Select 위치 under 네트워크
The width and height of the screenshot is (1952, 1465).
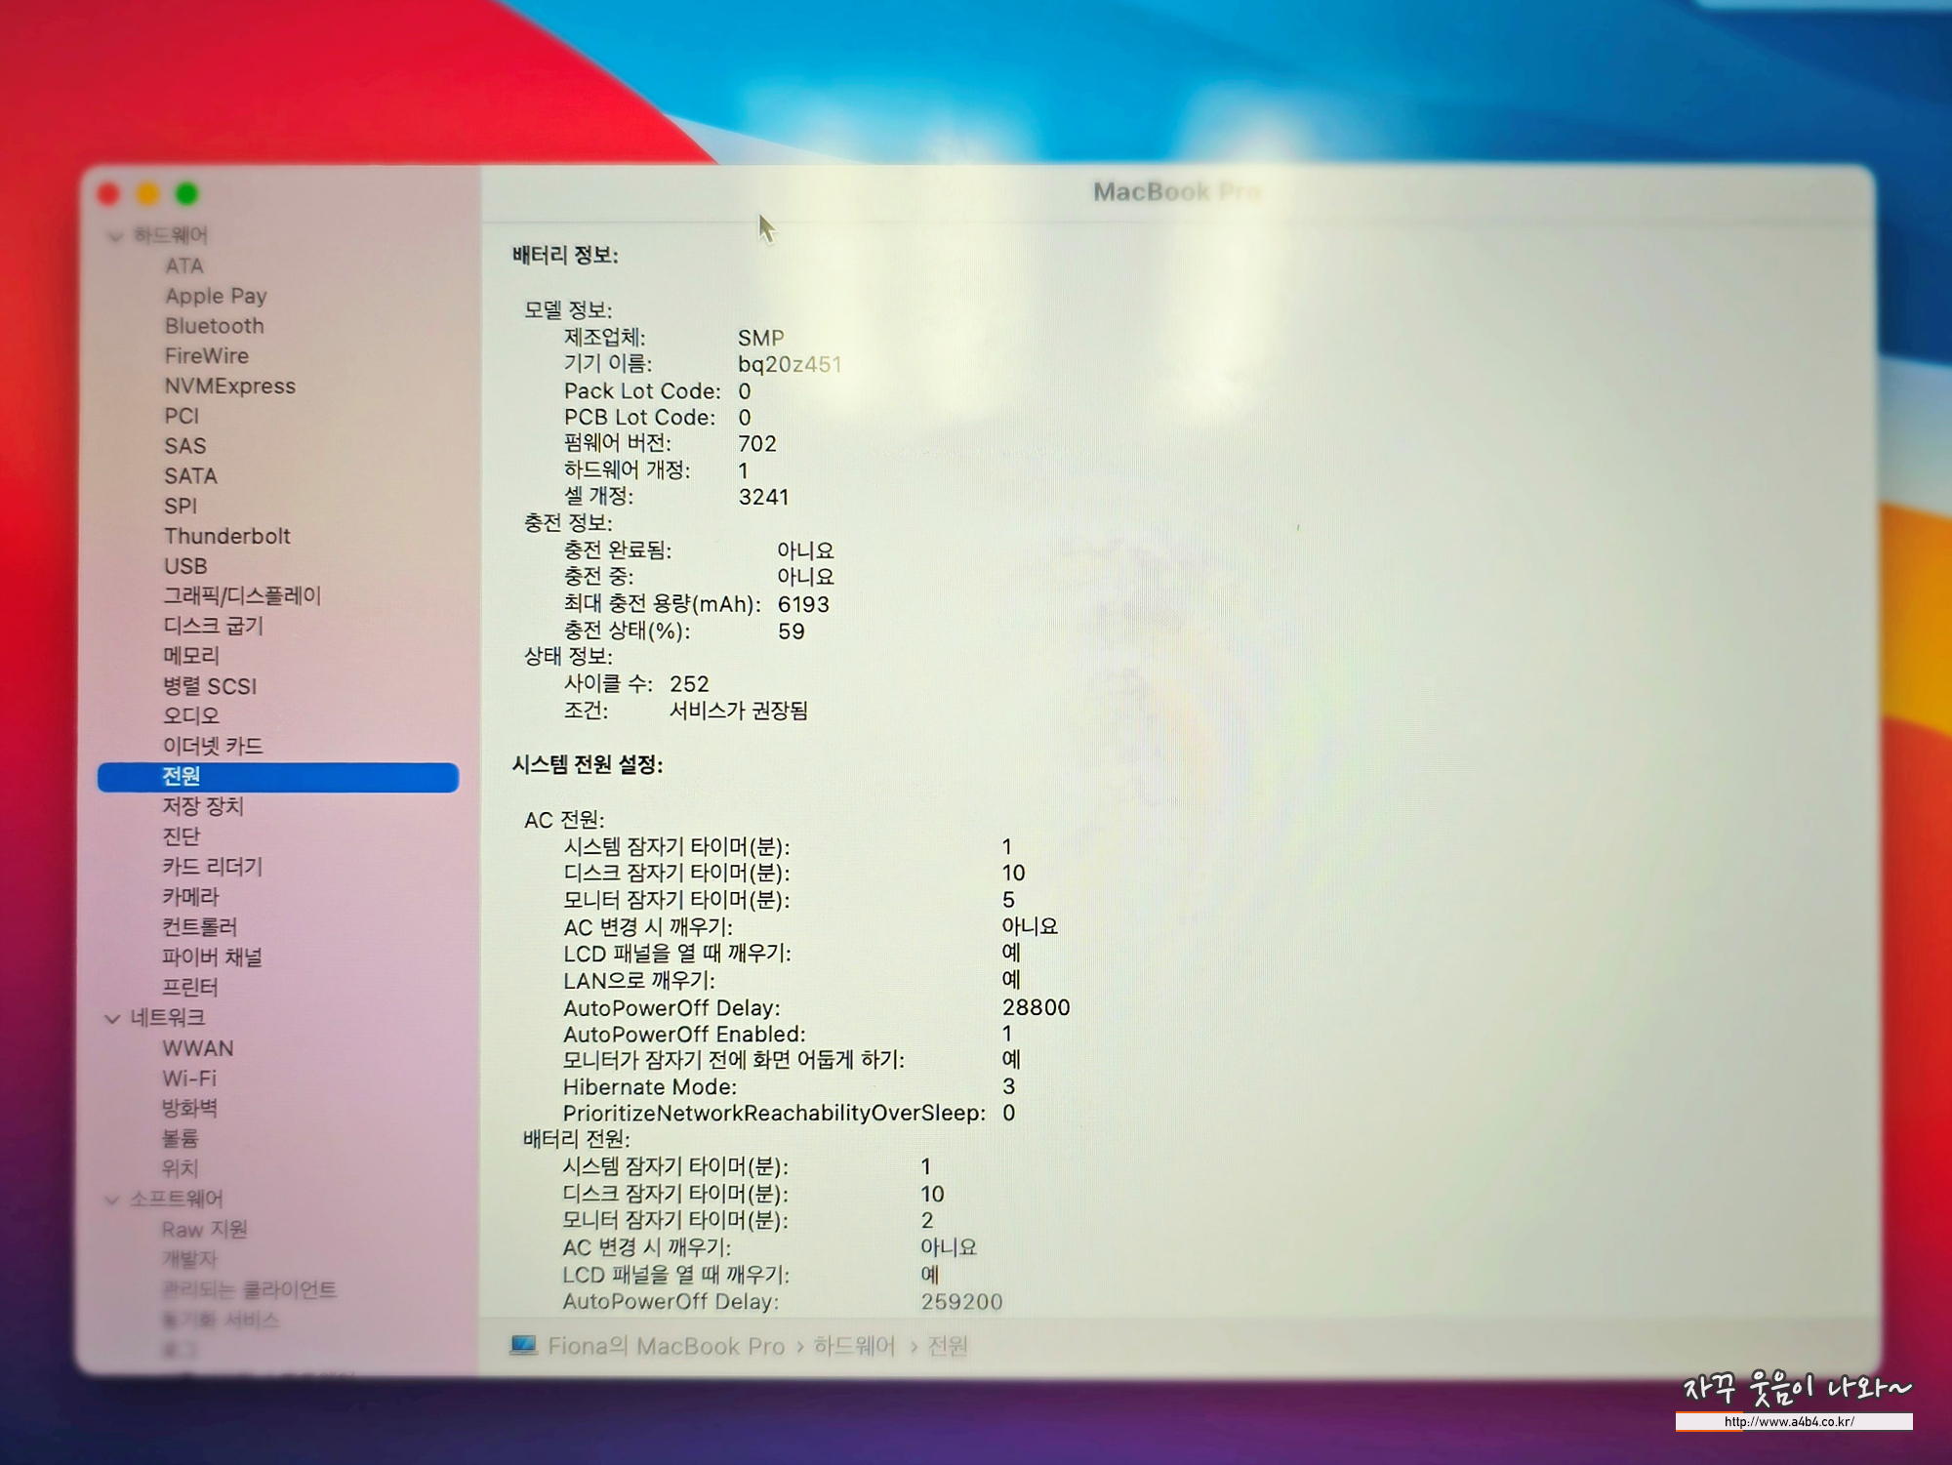coord(180,1168)
